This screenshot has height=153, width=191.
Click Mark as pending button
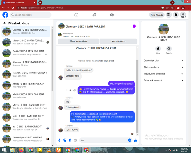coord(78,41)
